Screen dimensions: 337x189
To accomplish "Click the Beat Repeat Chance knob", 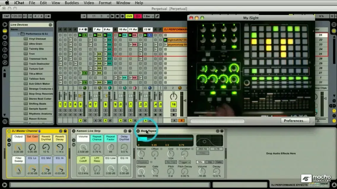I will [141, 172].
